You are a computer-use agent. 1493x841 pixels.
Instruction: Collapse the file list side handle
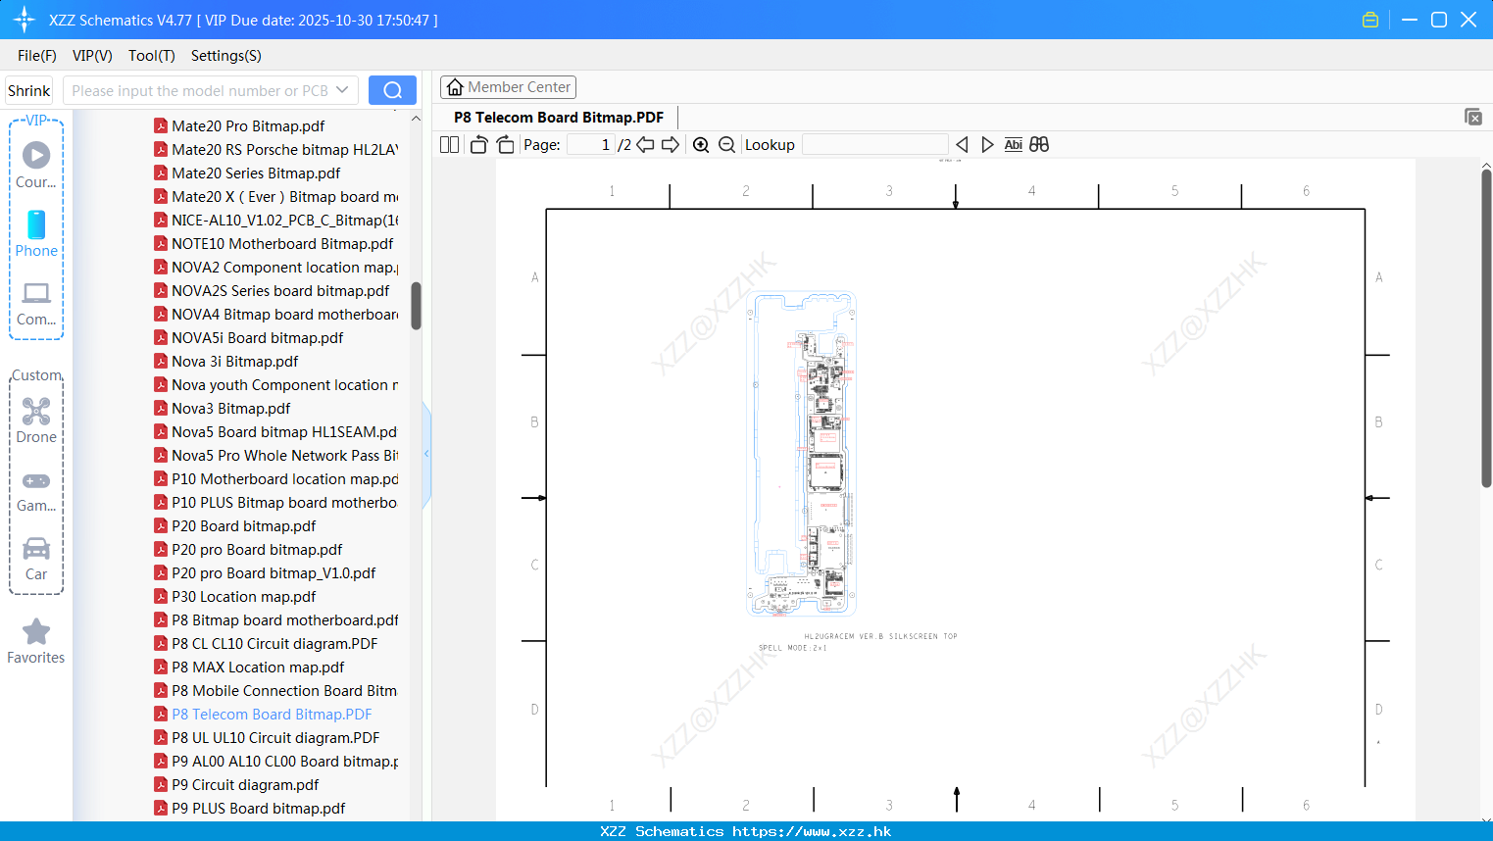426,454
